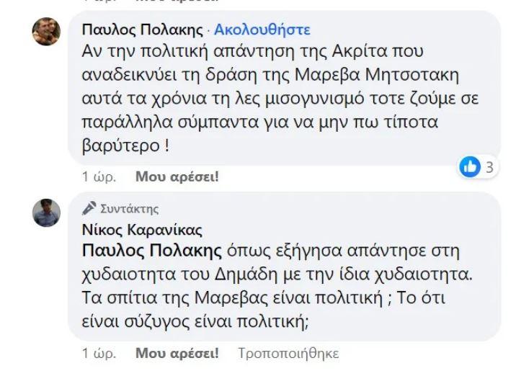Click the reply's last line είναι σύζυγος είναι πολιτική
Screen dimensions: 516x376
pos(196,323)
